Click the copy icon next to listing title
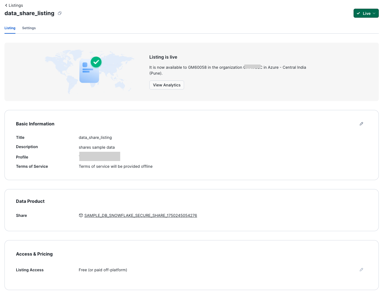Viewport: 383px width, 294px height. pyautogui.click(x=60, y=13)
